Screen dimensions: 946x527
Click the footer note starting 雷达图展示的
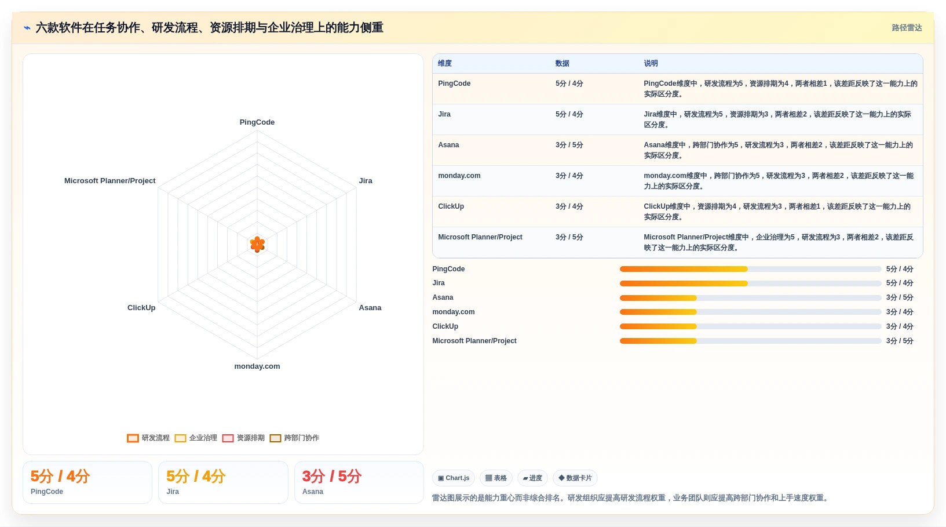(631, 498)
